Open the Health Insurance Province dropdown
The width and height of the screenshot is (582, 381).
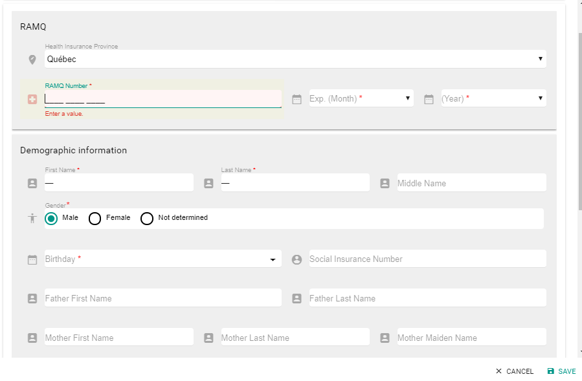click(295, 59)
